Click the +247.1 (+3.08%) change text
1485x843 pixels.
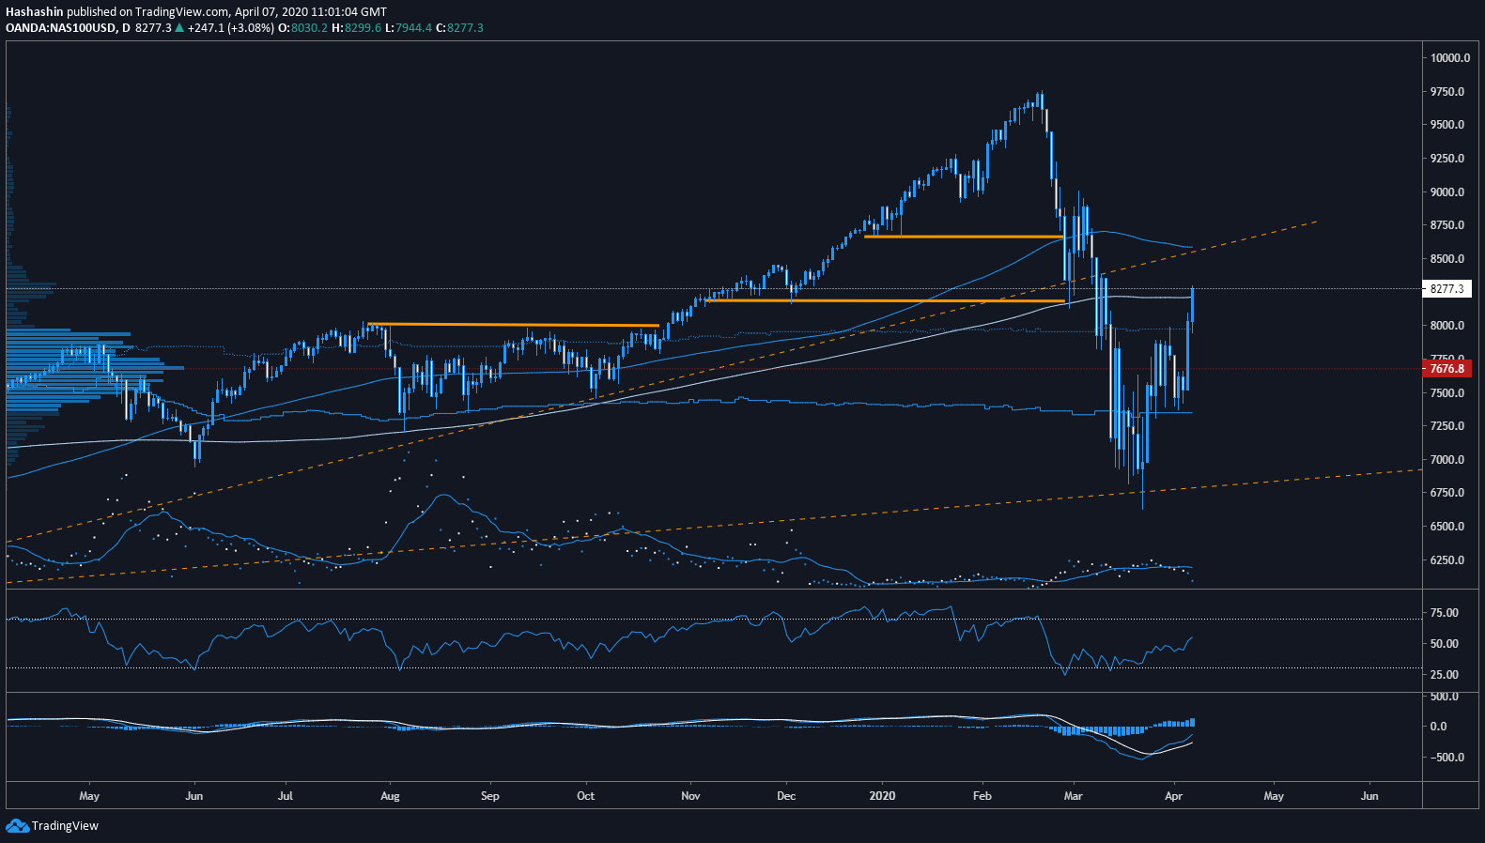[231, 28]
